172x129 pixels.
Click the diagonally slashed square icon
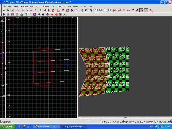pyautogui.click(x=60, y=14)
